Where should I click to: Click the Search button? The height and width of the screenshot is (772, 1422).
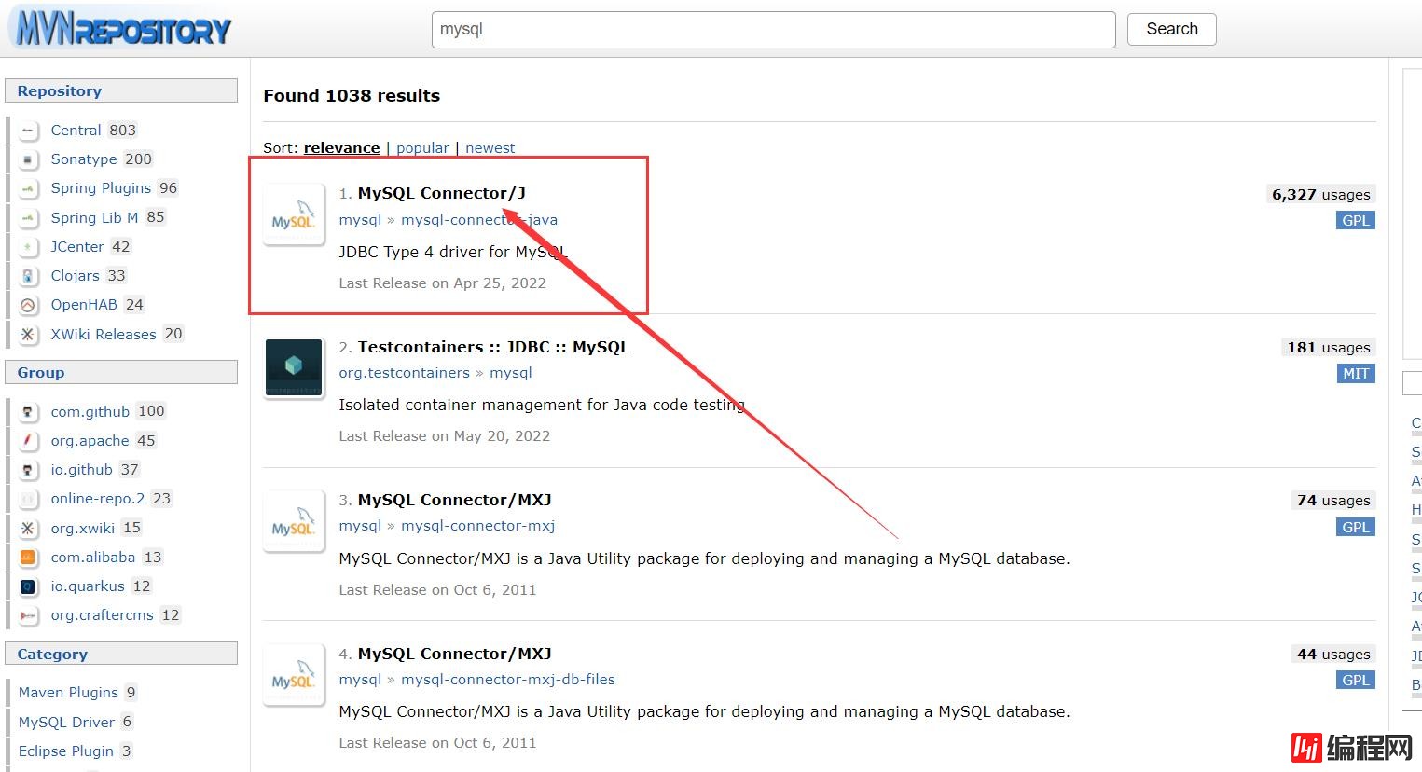click(1172, 29)
